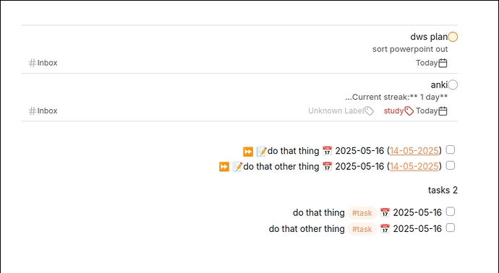This screenshot has width=499, height=273.
Task: Open the dws plan task title
Action: 429,37
